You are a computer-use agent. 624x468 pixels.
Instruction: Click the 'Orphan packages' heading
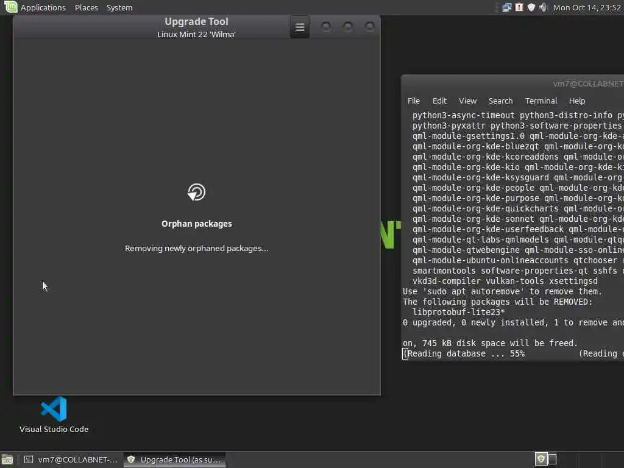[197, 224]
